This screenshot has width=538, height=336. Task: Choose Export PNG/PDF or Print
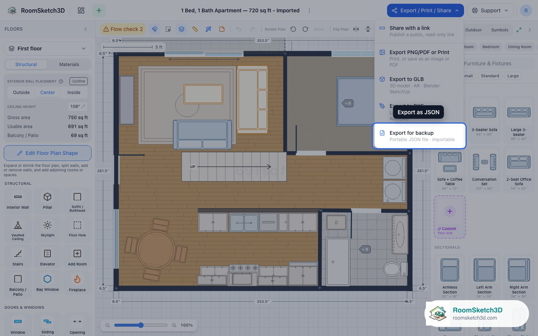pyautogui.click(x=418, y=58)
